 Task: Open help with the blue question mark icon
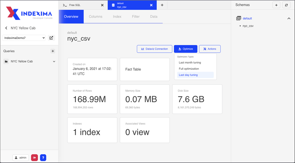point(43,158)
